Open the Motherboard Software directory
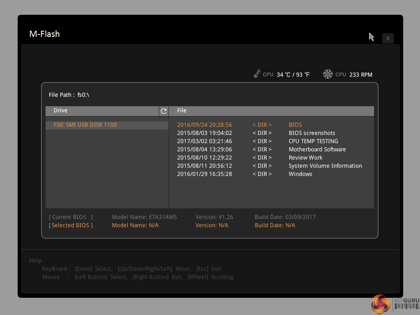The height and width of the screenshot is (315, 420). click(x=317, y=149)
